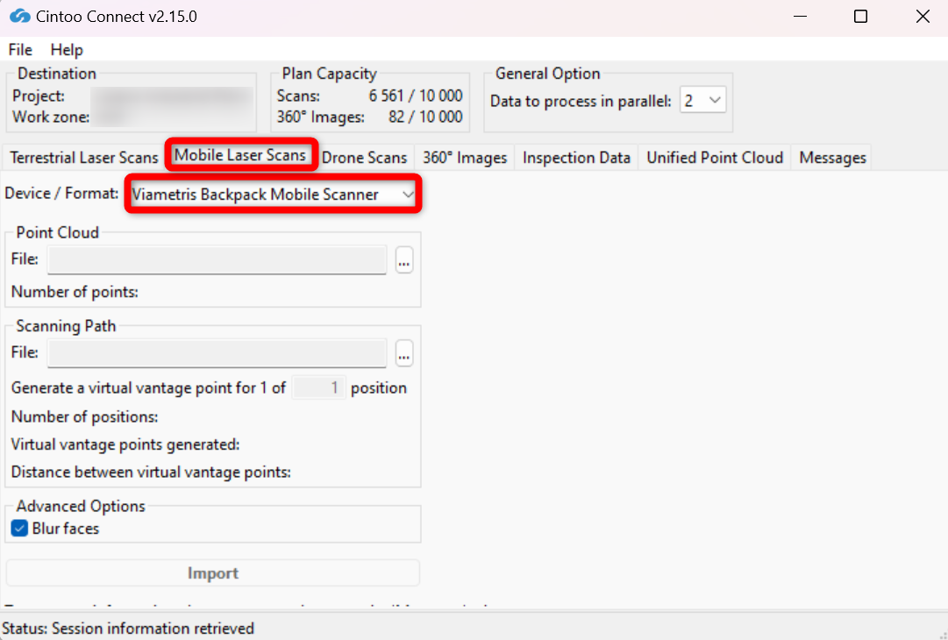Screen dimensions: 948x640
Task: Maximize the Cintoo Connect window
Action: (860, 17)
